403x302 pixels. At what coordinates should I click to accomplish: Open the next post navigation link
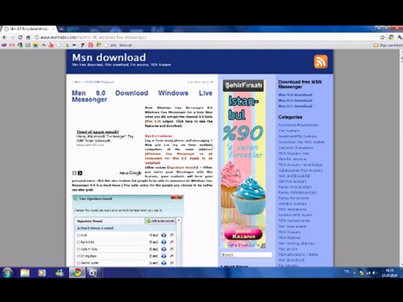coord(200,82)
